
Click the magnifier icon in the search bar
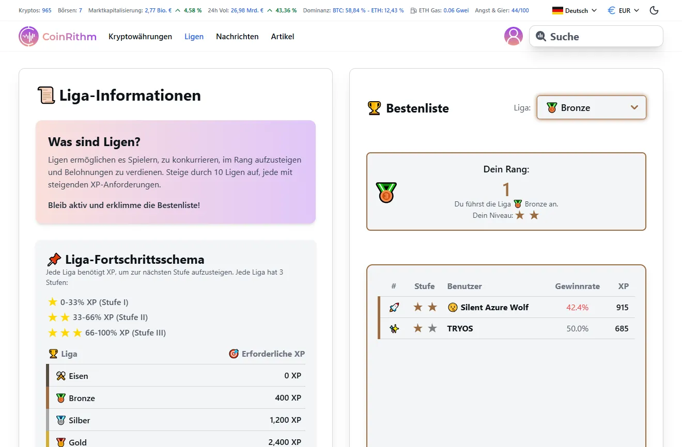pos(541,36)
